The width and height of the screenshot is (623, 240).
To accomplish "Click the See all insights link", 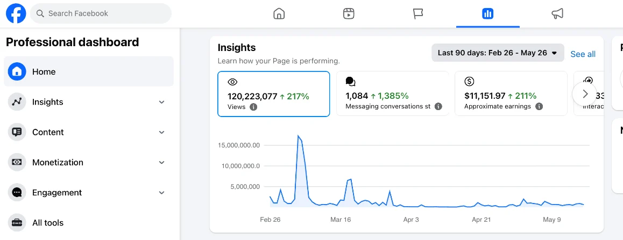I will tap(583, 54).
